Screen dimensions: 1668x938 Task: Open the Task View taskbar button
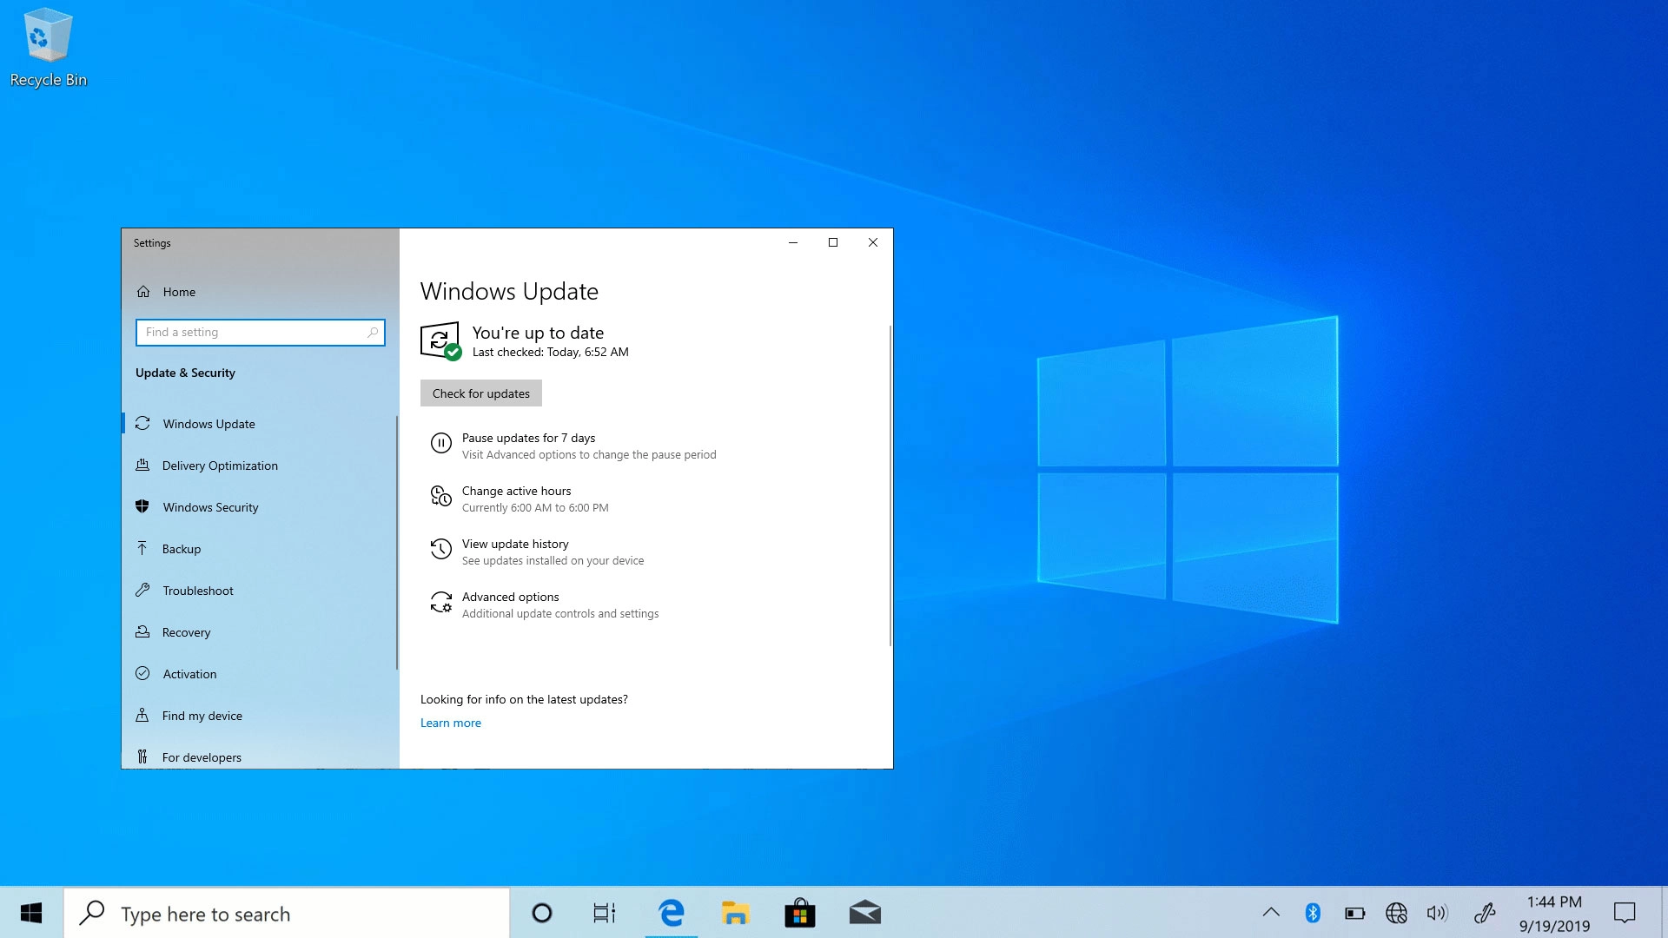click(x=604, y=913)
